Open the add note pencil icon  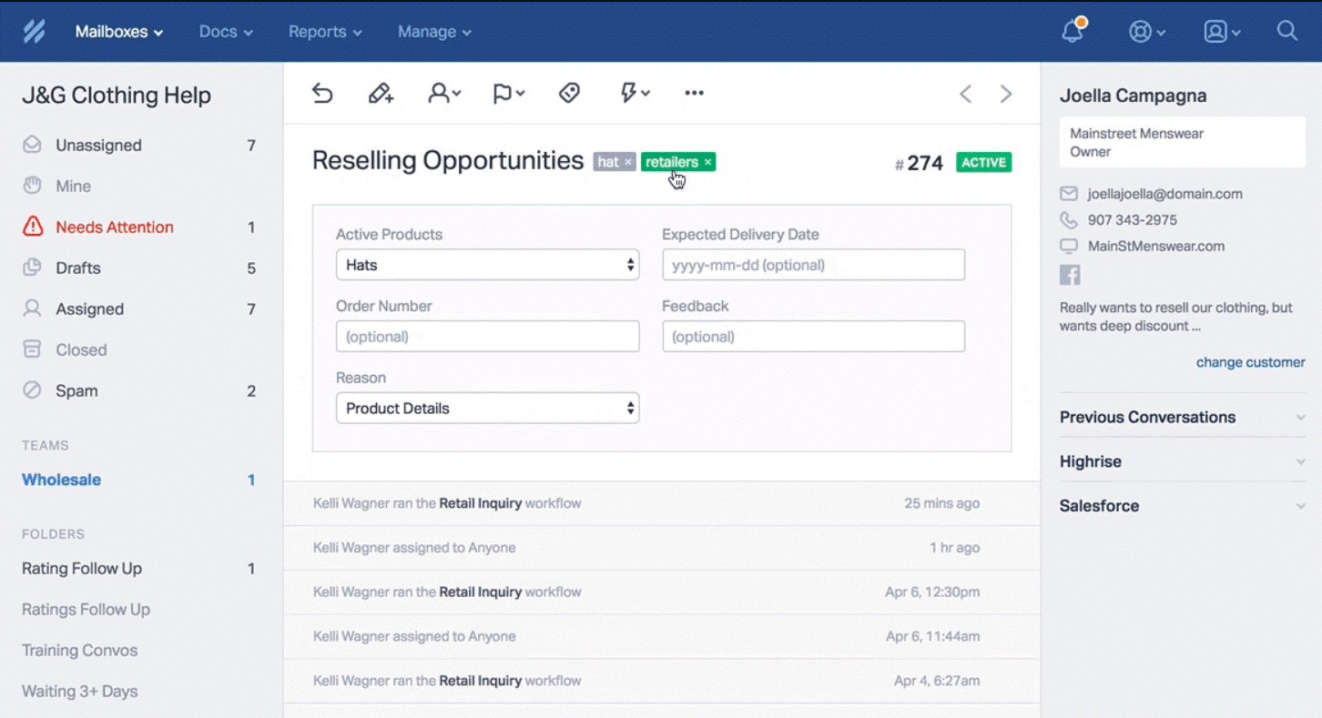[x=381, y=92]
